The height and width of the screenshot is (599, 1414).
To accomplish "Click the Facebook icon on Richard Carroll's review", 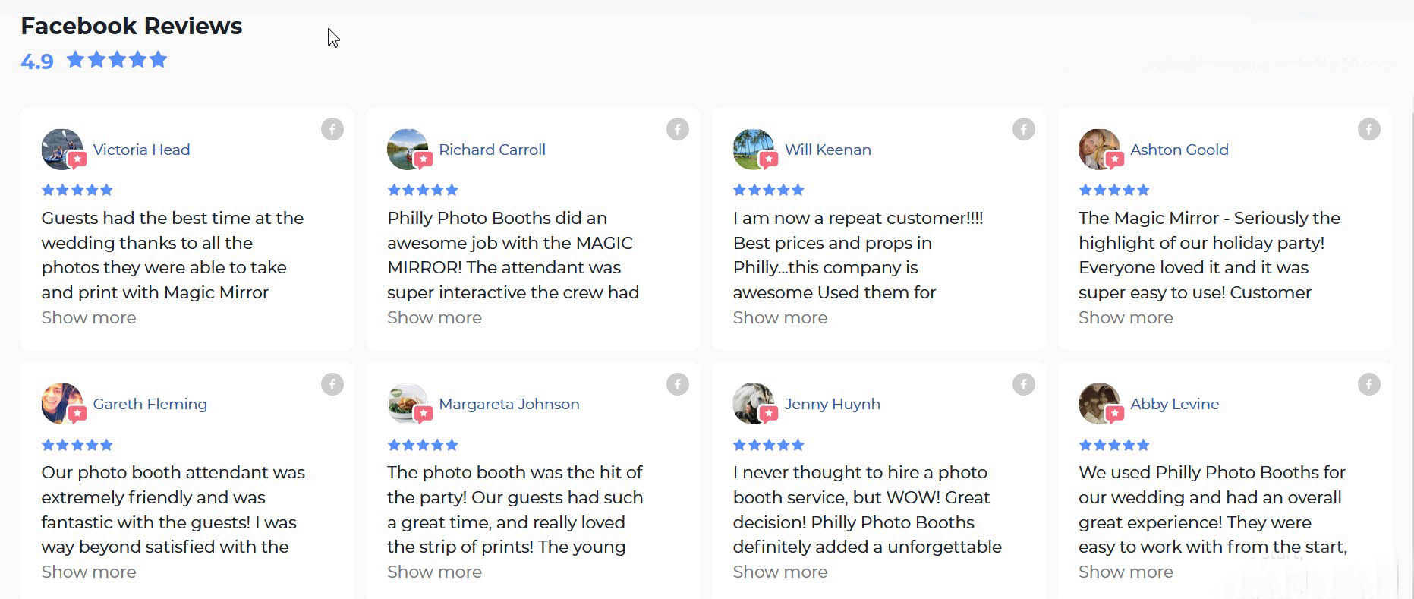I will 678,129.
